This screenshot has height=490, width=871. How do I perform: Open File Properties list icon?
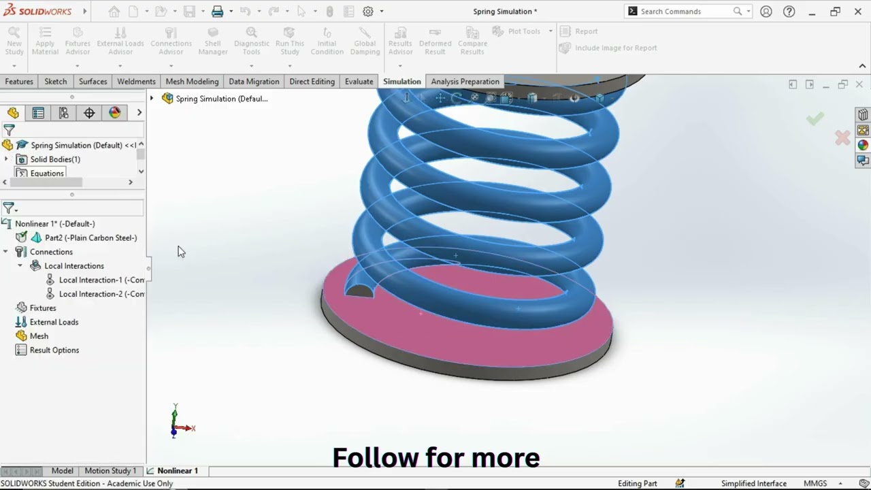click(x=349, y=12)
